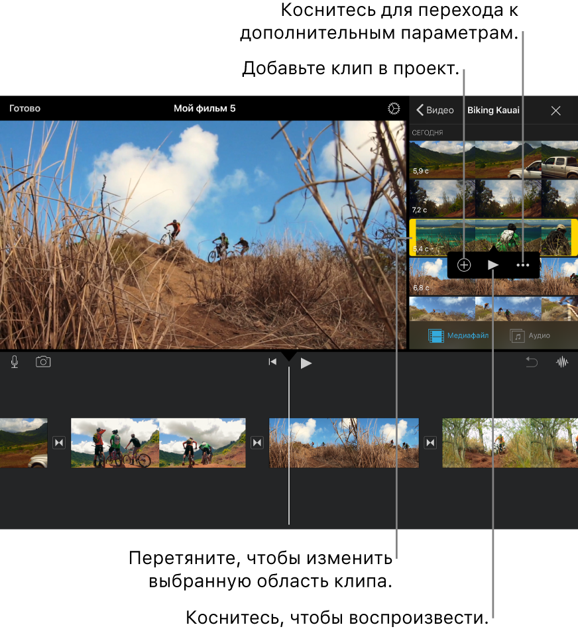
Task: Grab the right yellow trim handle
Action: tap(575, 238)
